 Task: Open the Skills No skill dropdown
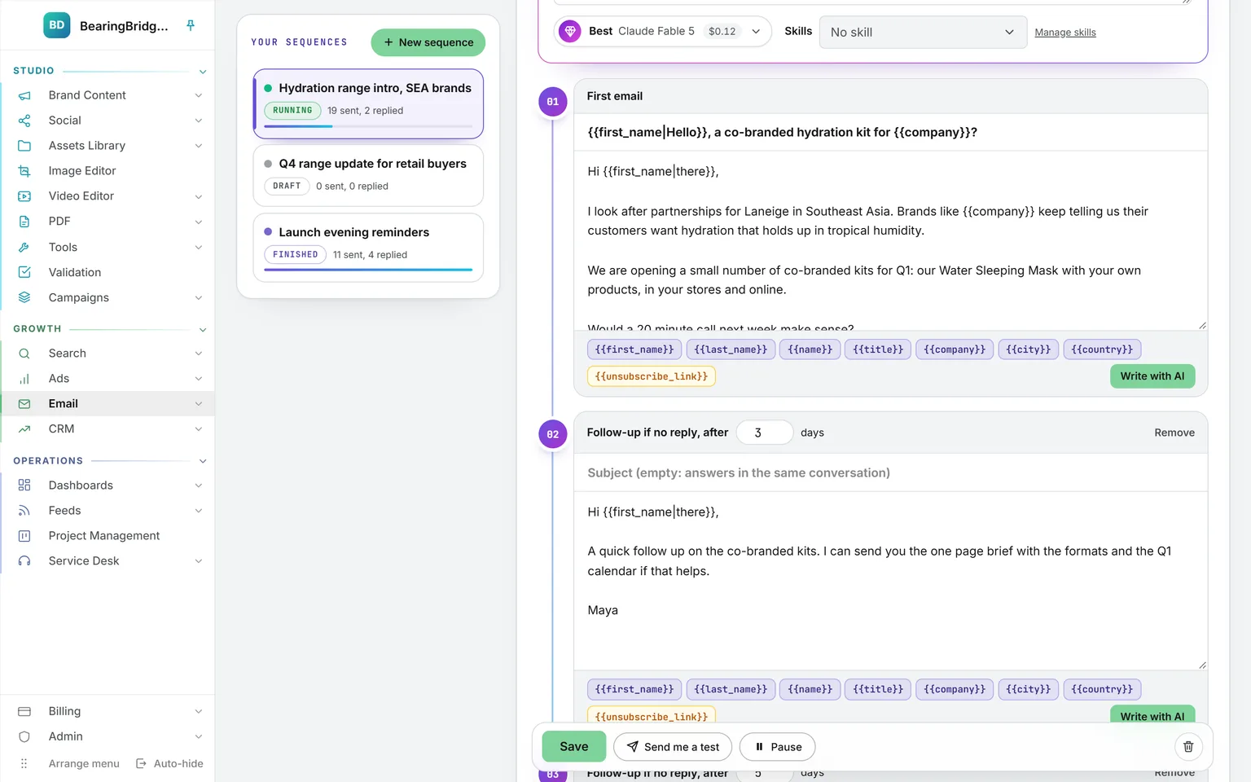pos(923,32)
